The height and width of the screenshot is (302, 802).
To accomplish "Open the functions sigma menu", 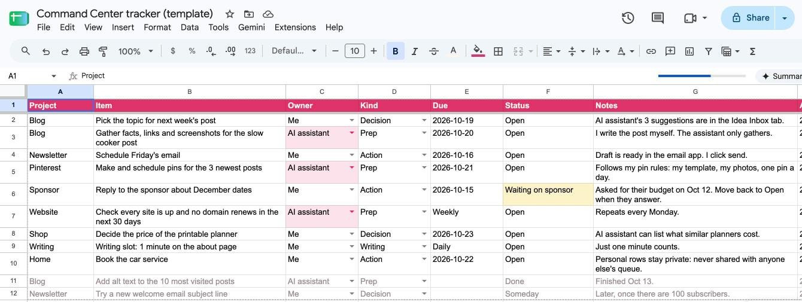I will (x=753, y=51).
